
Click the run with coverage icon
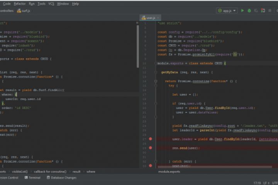[x=256, y=11]
